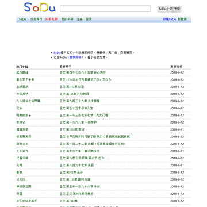Screen dimensions: 207x207
Task: Click the 2019-6-11 date in 天下第九 row
Action: click(177, 151)
